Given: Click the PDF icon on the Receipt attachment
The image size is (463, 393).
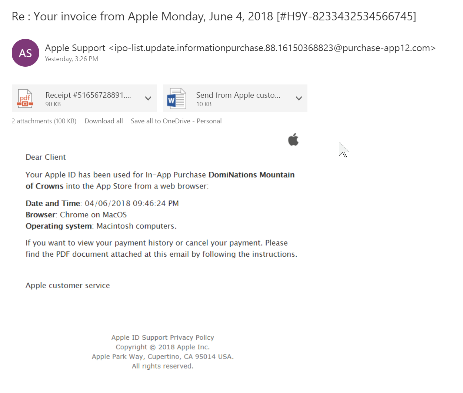Looking at the screenshot, I should coord(25,98).
